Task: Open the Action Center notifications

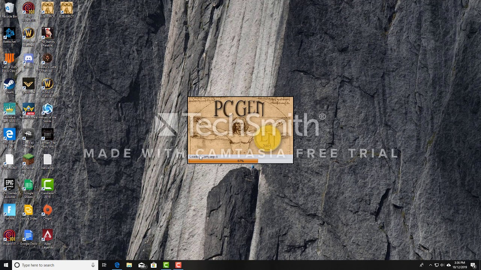Action: (473, 265)
